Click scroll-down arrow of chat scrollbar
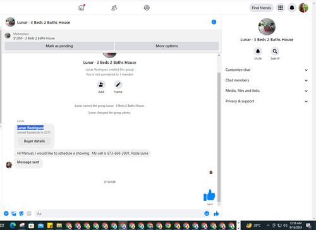The height and width of the screenshot is (230, 316). tap(219, 204)
